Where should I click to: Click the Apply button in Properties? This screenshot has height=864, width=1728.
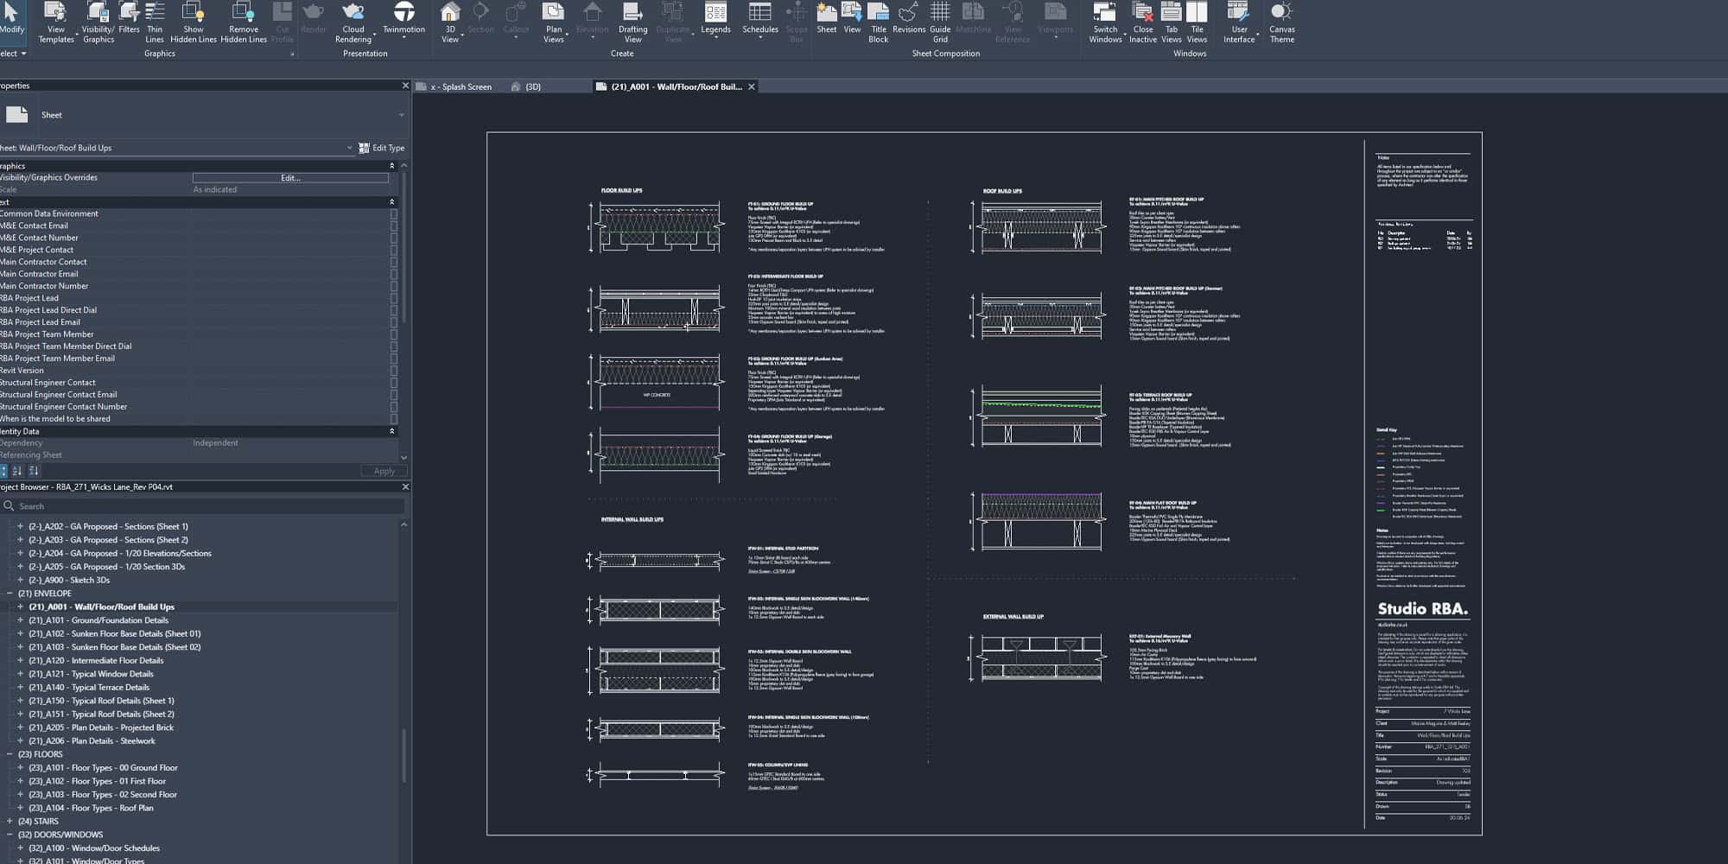tap(384, 471)
